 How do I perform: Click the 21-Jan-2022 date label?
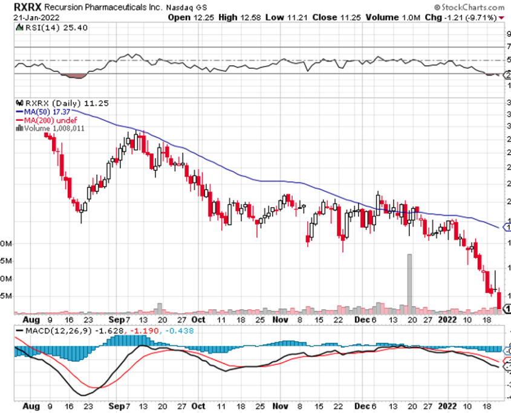37,18
